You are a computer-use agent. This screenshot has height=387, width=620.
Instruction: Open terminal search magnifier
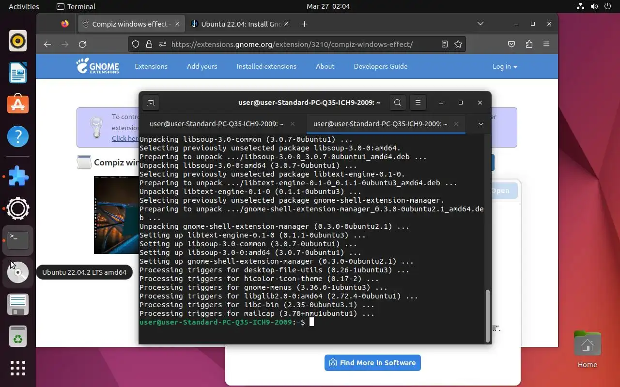398,103
